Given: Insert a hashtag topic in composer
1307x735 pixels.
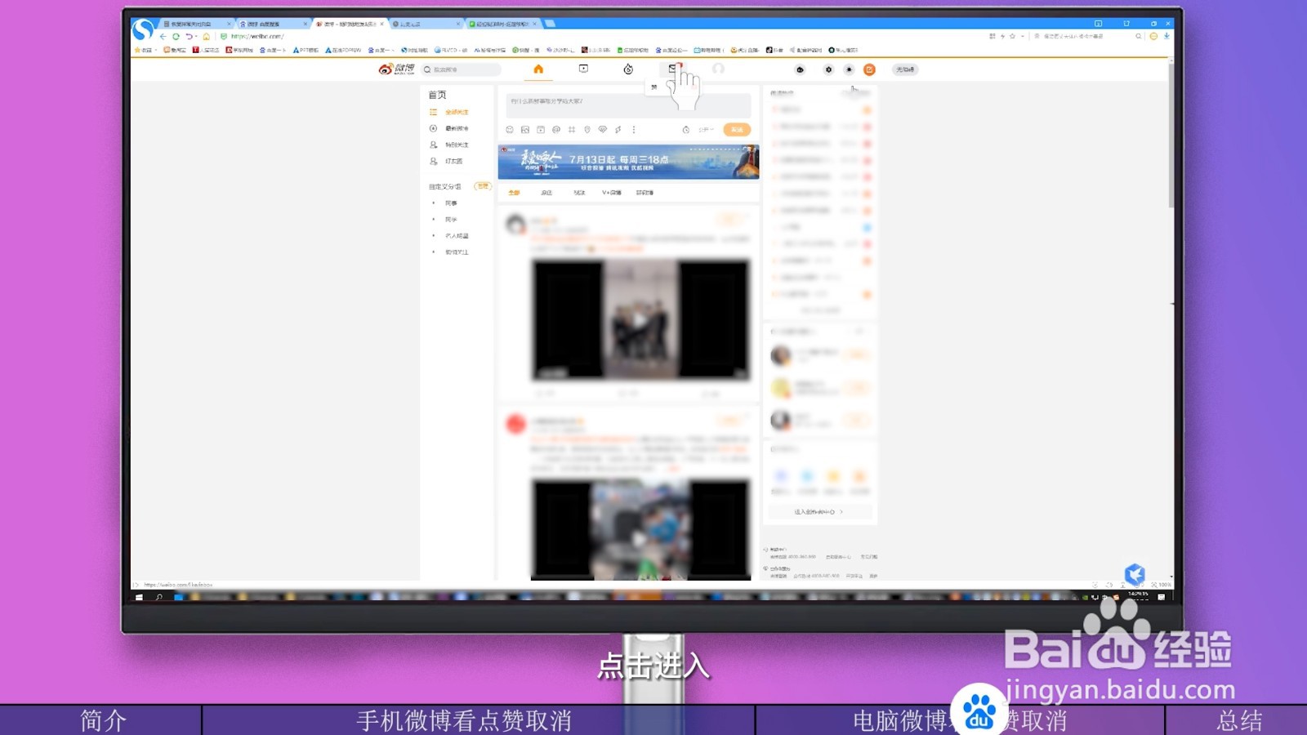Looking at the screenshot, I should (572, 130).
